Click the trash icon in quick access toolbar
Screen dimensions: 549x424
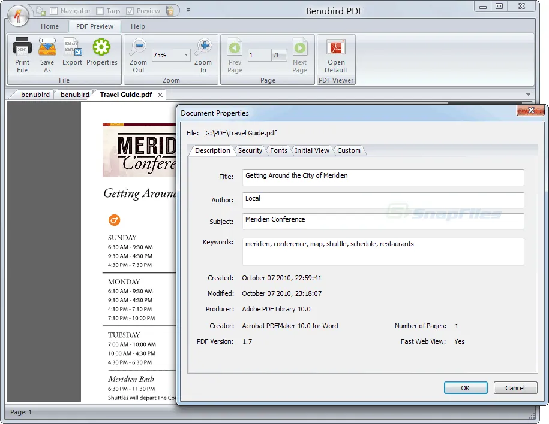click(170, 11)
